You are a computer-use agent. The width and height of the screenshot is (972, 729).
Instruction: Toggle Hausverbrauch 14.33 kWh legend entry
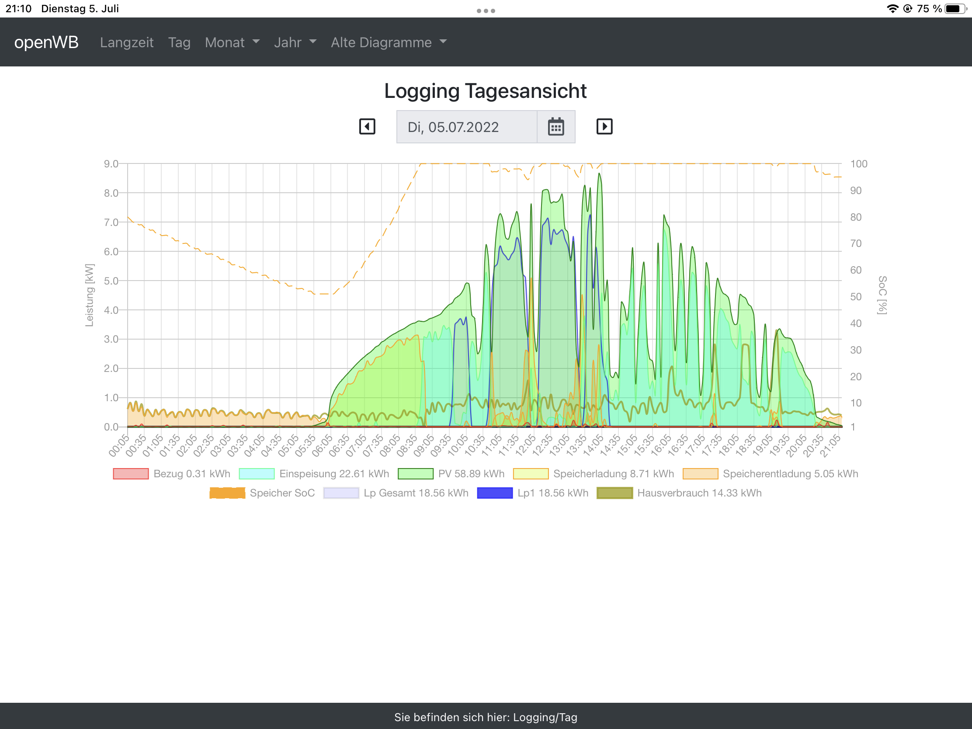(x=679, y=493)
